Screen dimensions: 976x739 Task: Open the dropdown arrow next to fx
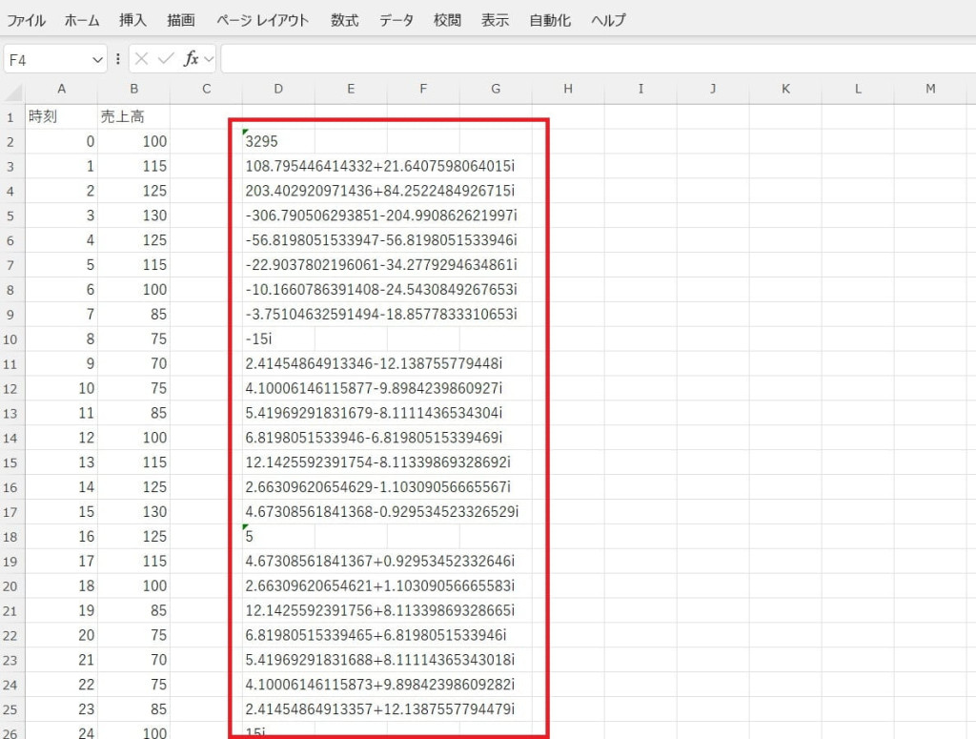[209, 59]
